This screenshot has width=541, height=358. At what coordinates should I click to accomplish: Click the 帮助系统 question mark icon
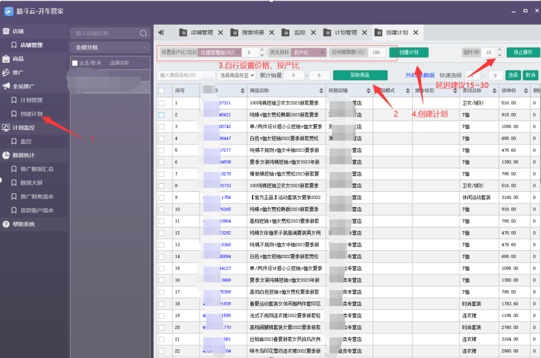(6, 225)
